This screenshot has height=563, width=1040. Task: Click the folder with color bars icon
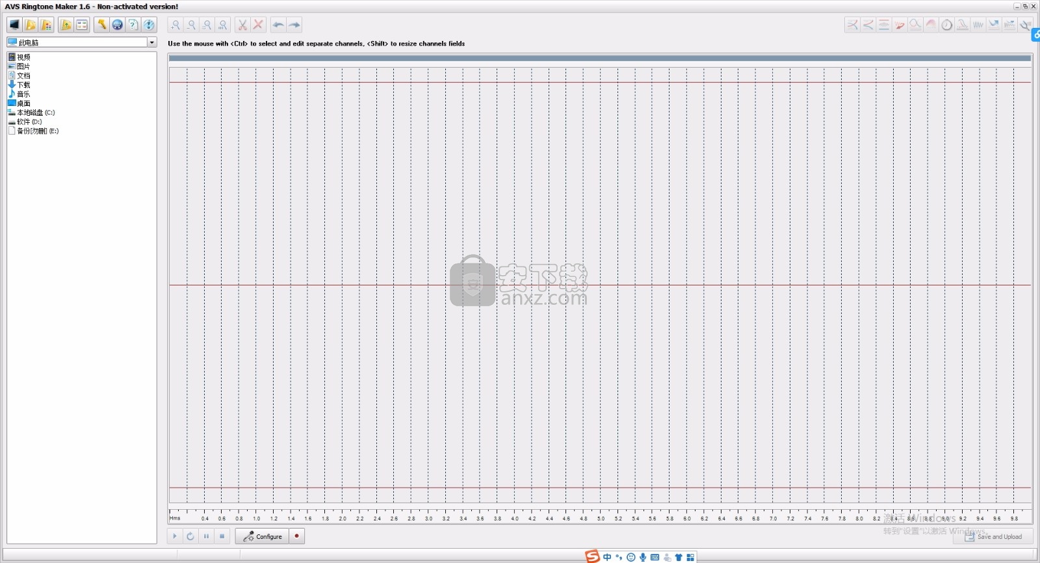(x=46, y=25)
